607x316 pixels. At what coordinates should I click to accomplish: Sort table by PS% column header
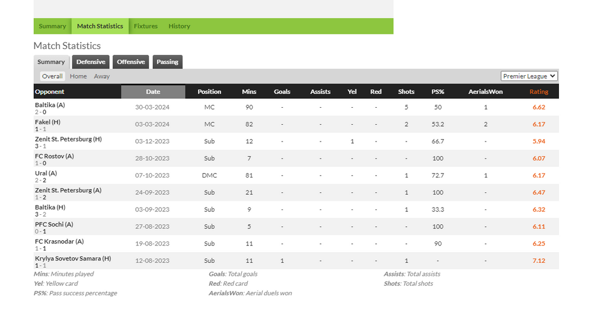tap(438, 92)
